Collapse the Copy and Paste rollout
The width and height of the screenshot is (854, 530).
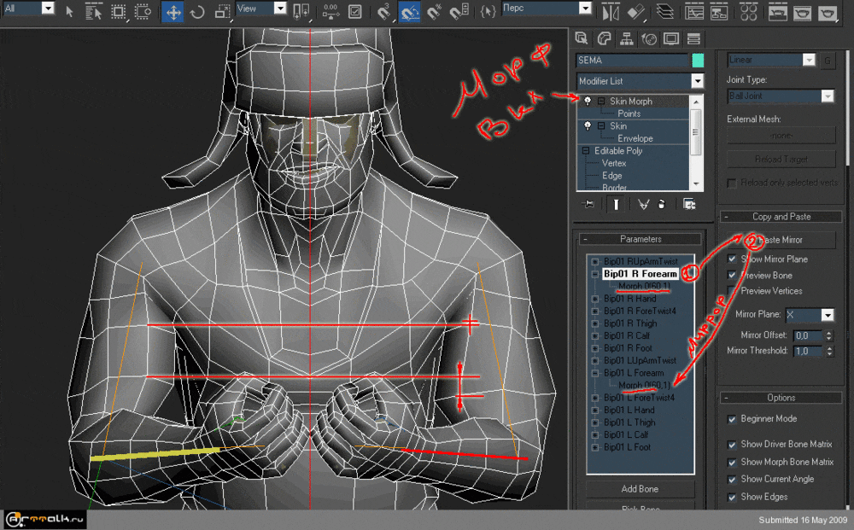[x=781, y=217]
